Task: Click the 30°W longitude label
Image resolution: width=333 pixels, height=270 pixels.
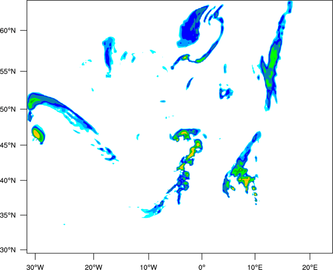Action: pyautogui.click(x=35, y=267)
